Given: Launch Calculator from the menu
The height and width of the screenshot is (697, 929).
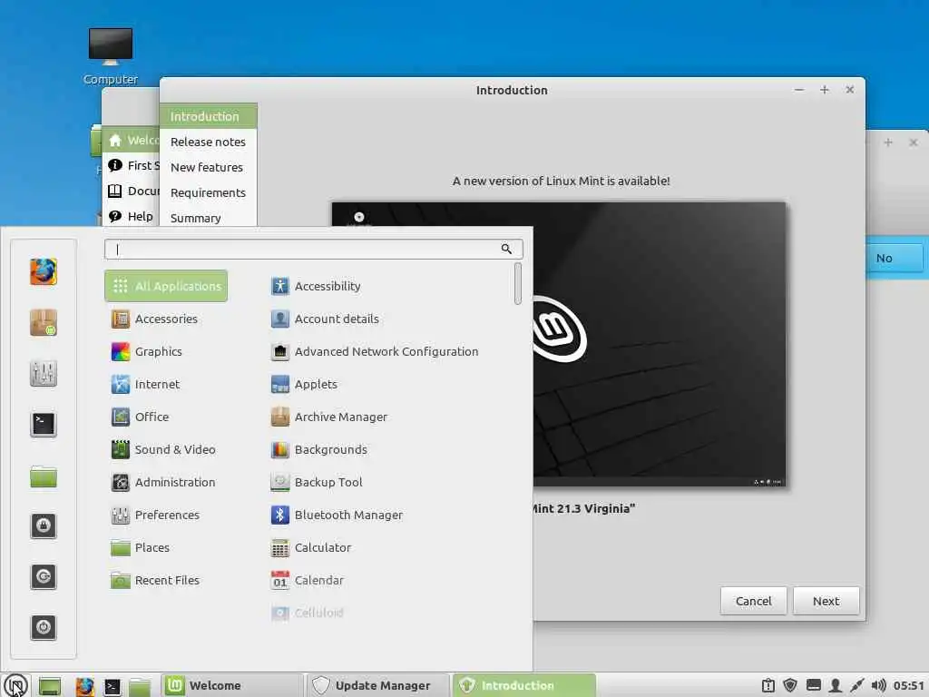Looking at the screenshot, I should click(311, 547).
